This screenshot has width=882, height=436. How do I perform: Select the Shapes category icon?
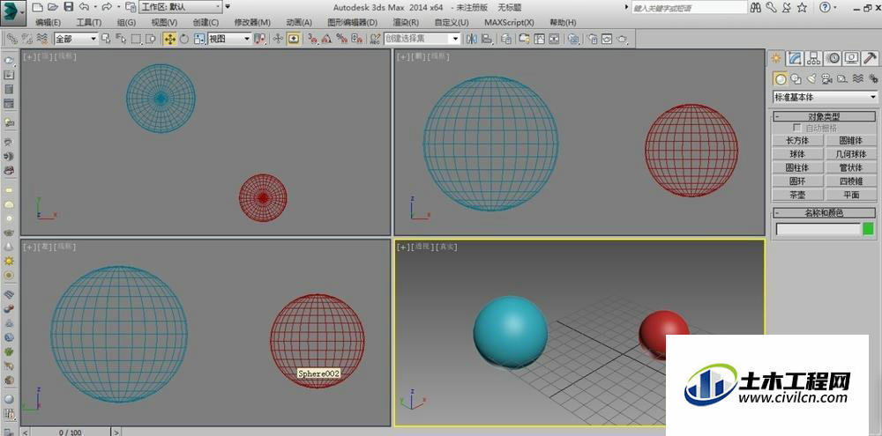point(796,78)
